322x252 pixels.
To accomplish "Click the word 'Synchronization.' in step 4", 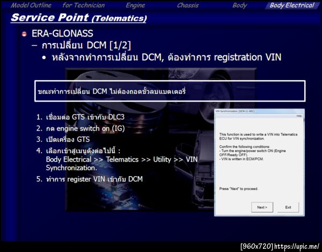I will [71, 168].
